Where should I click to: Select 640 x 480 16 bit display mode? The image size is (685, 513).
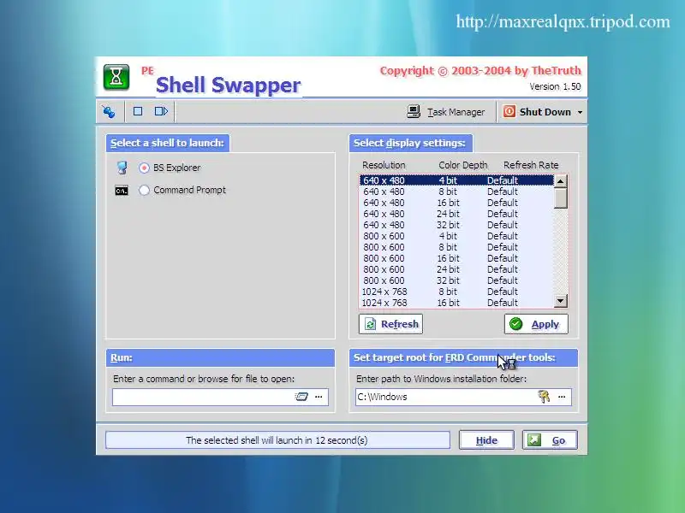click(456, 203)
